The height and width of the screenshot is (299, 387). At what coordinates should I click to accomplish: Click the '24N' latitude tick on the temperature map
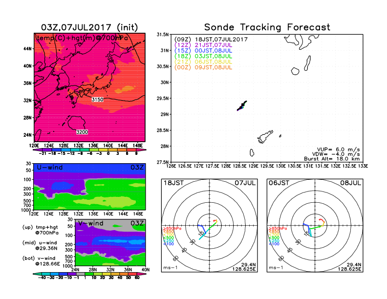(x=27, y=135)
